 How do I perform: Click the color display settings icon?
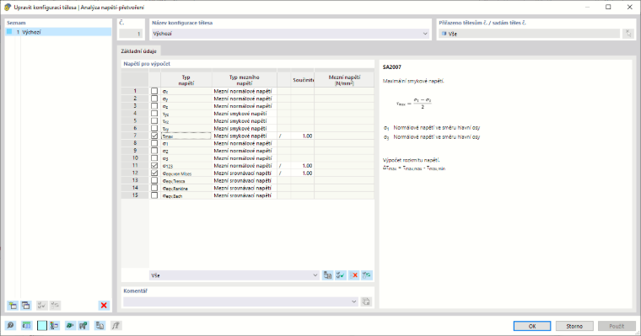click(x=54, y=325)
